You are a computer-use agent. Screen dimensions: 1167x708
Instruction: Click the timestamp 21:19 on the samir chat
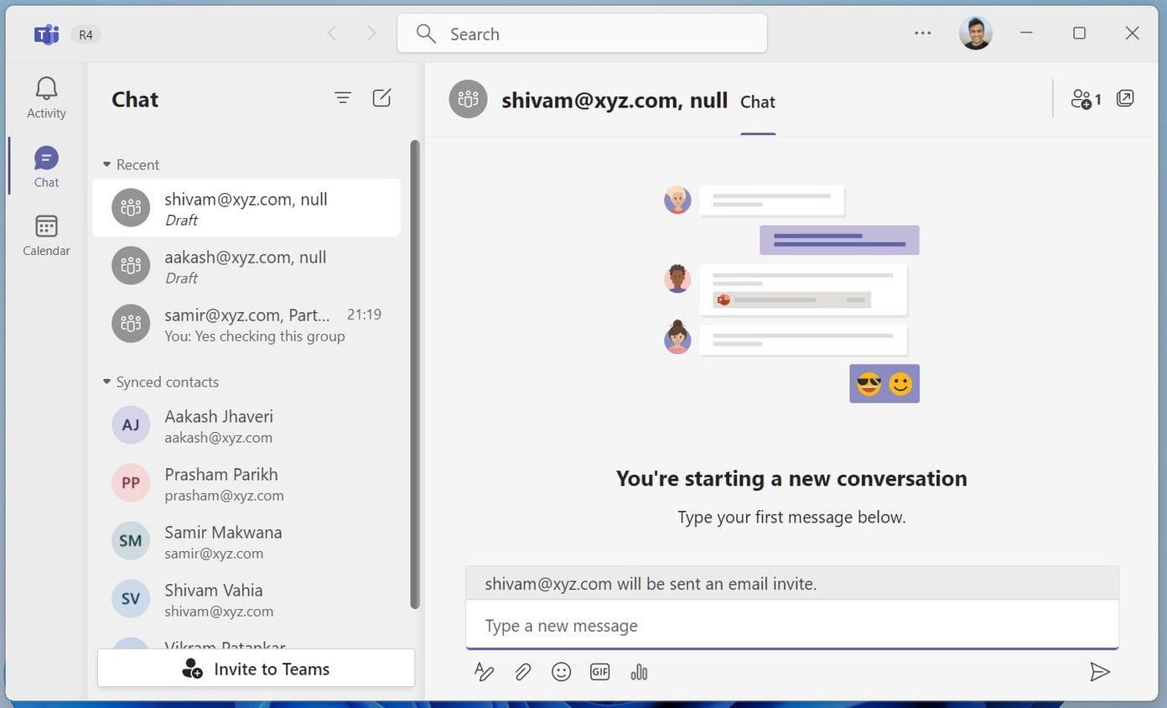[364, 315]
